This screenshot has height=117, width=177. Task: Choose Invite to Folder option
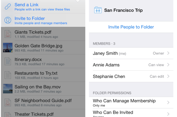click(30, 18)
